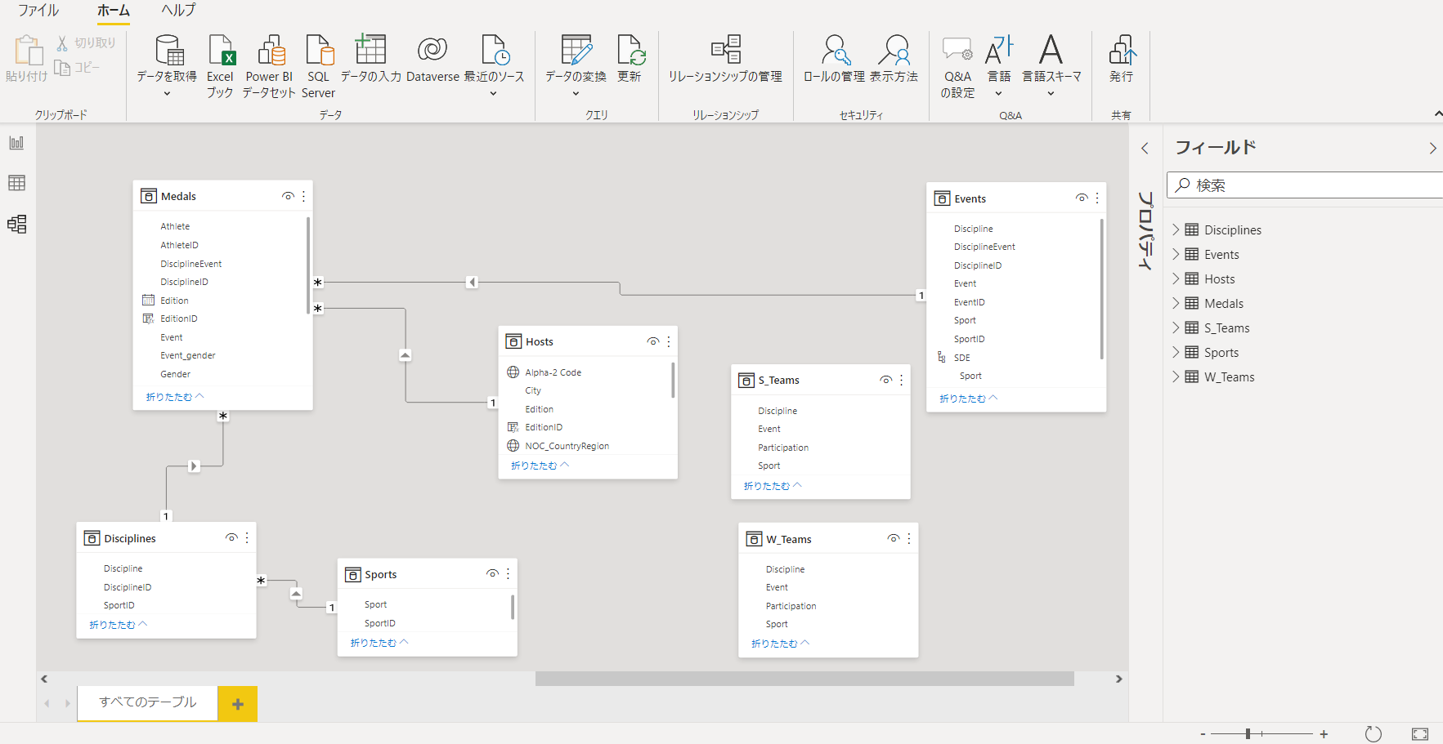
Task: Expand Hosts in the Fields pane
Action: pyautogui.click(x=1176, y=278)
